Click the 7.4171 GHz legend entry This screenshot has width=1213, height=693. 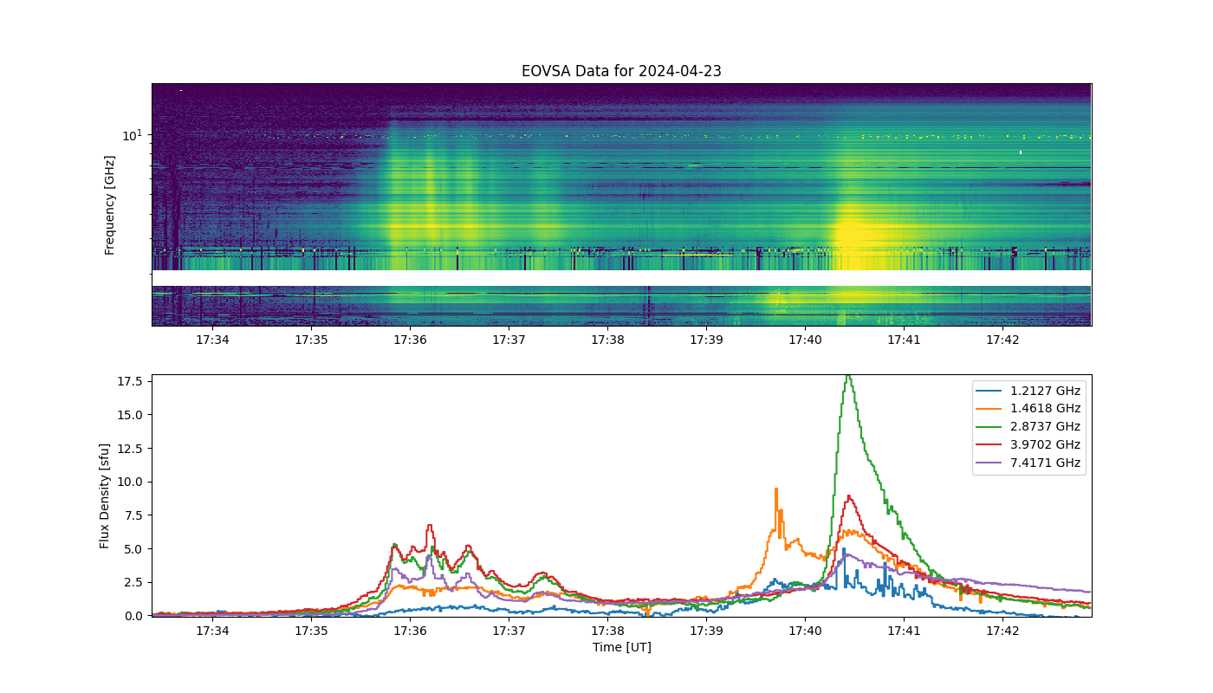(1028, 463)
